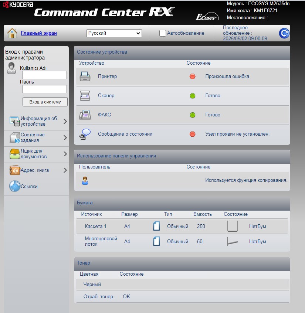Screen dimensions: 305x313
Task: Click the Многоцелевой лоток tray status icon
Action: [232, 242]
